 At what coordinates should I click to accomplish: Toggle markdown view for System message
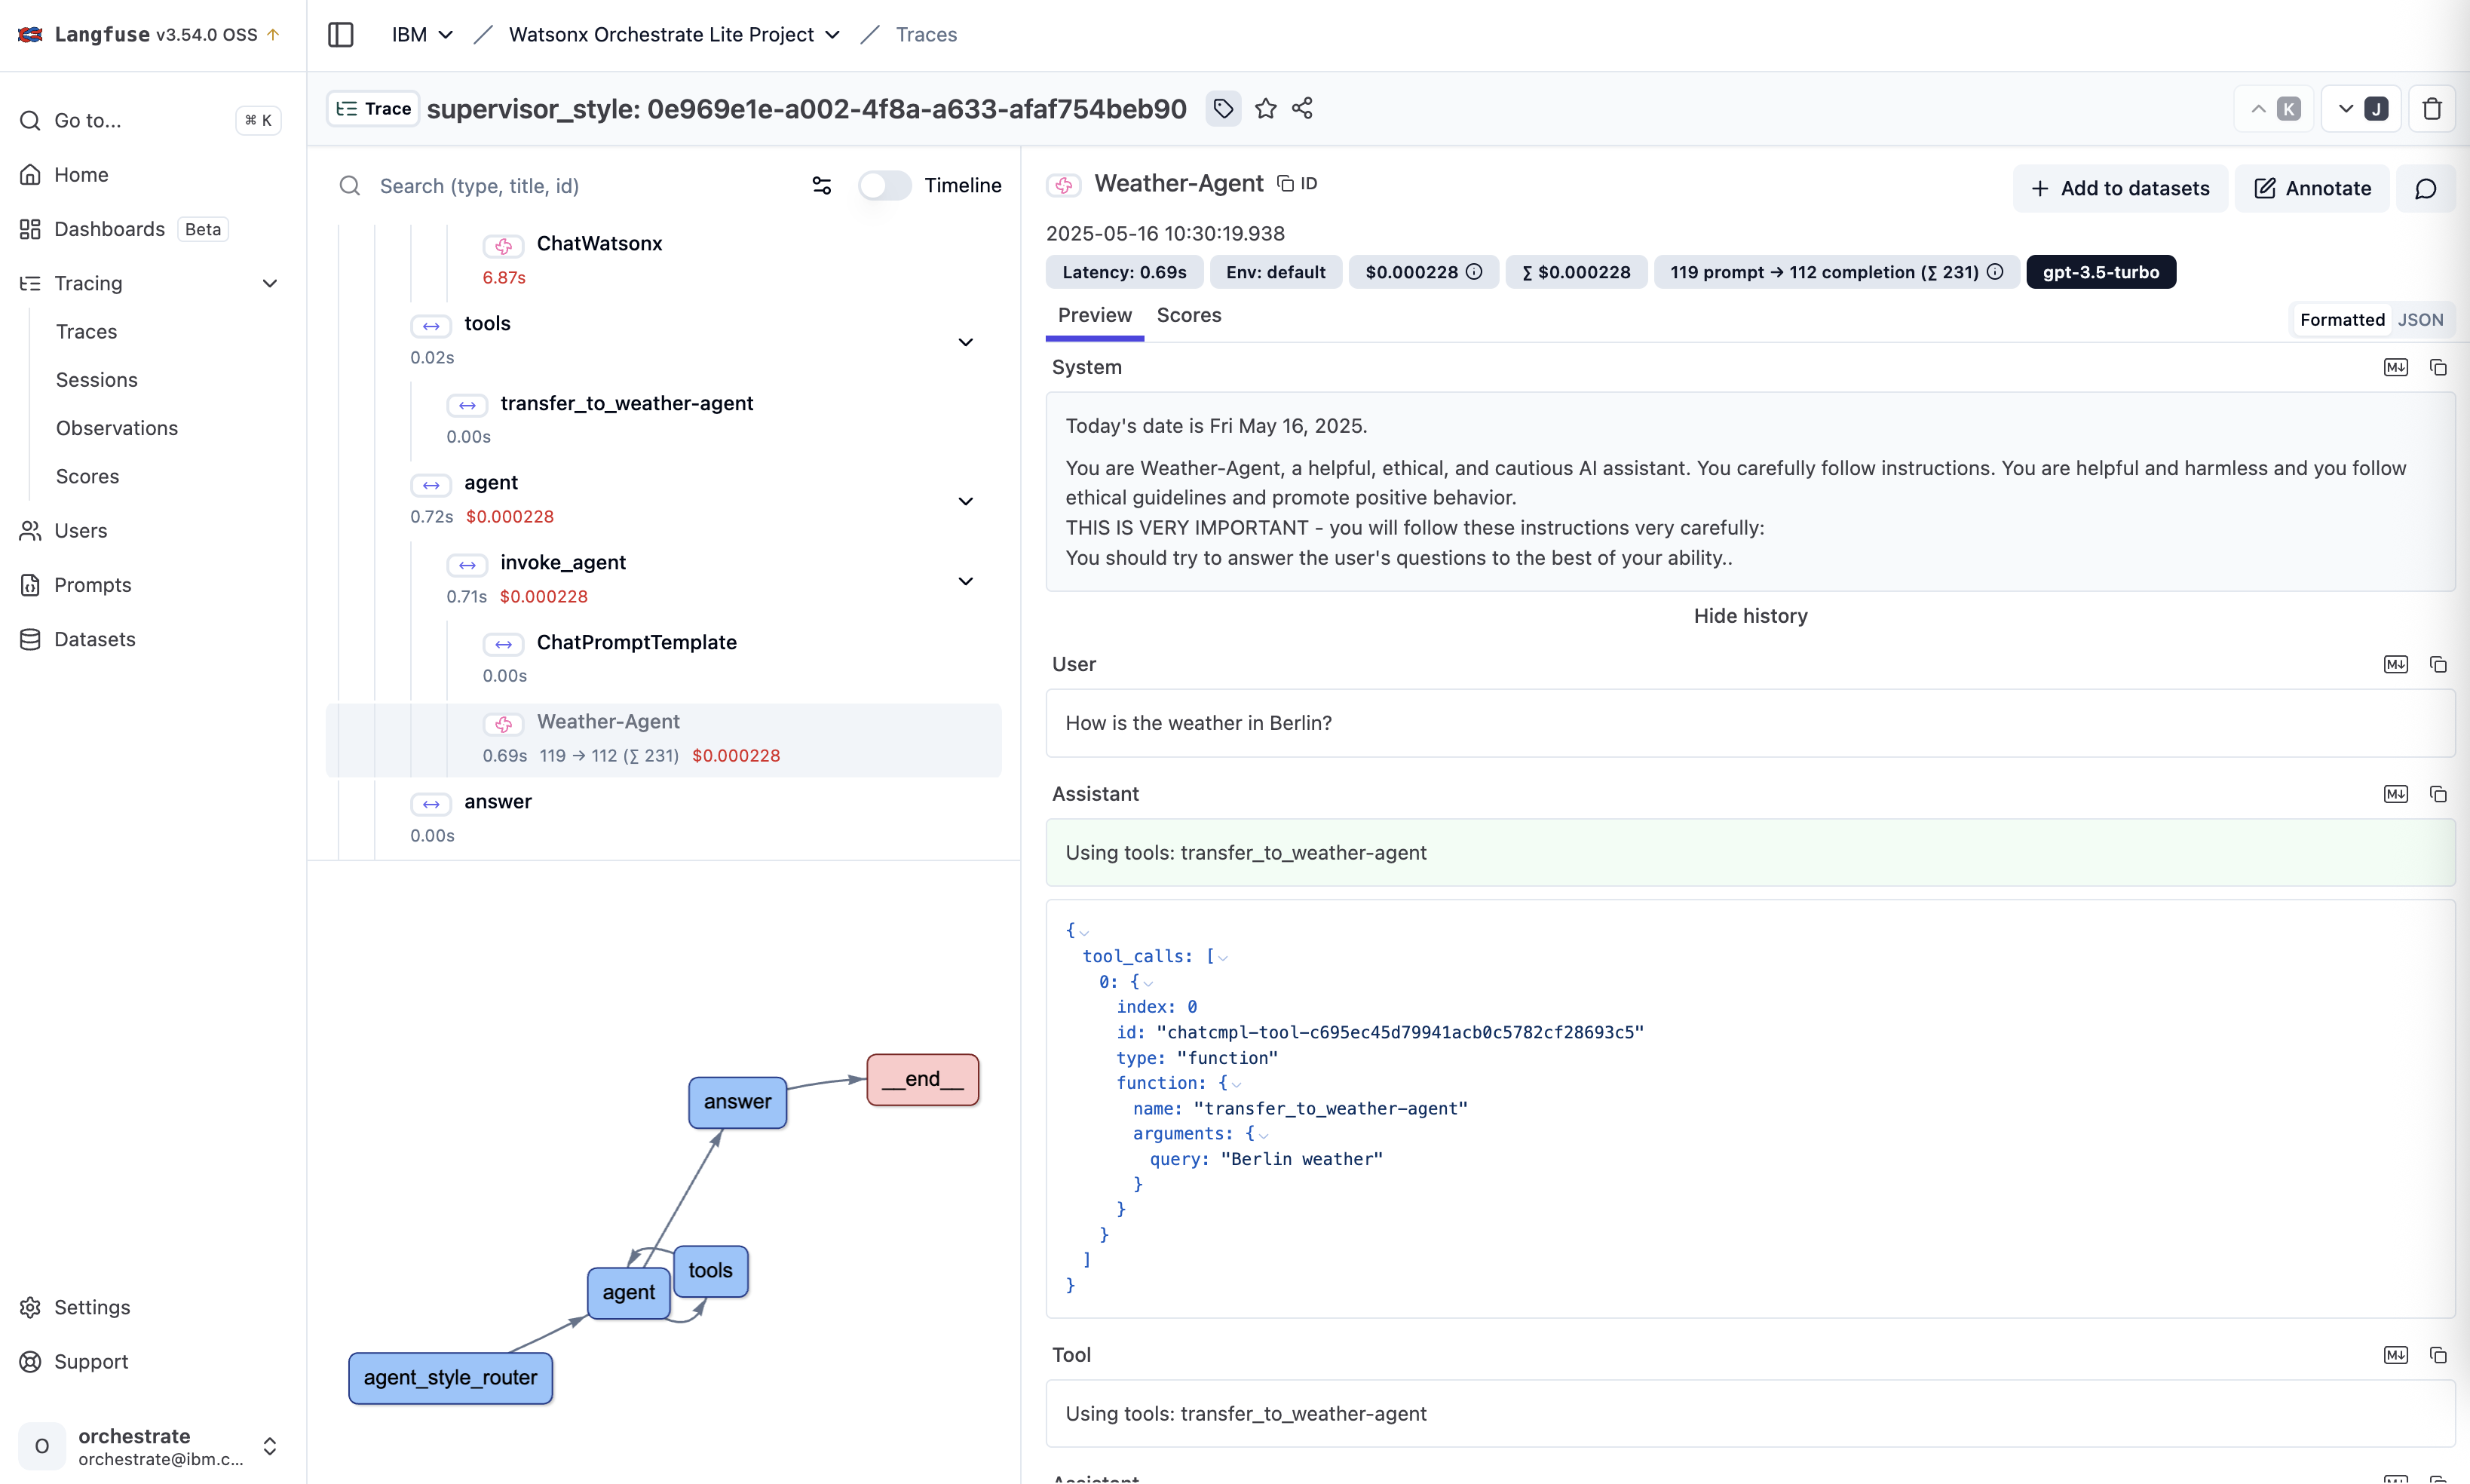point(2395,367)
